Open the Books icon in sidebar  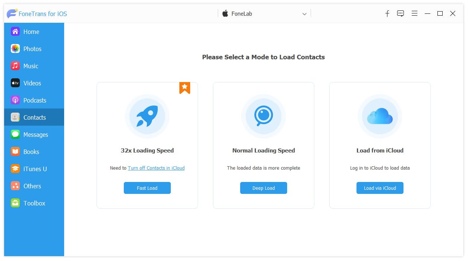(15, 152)
